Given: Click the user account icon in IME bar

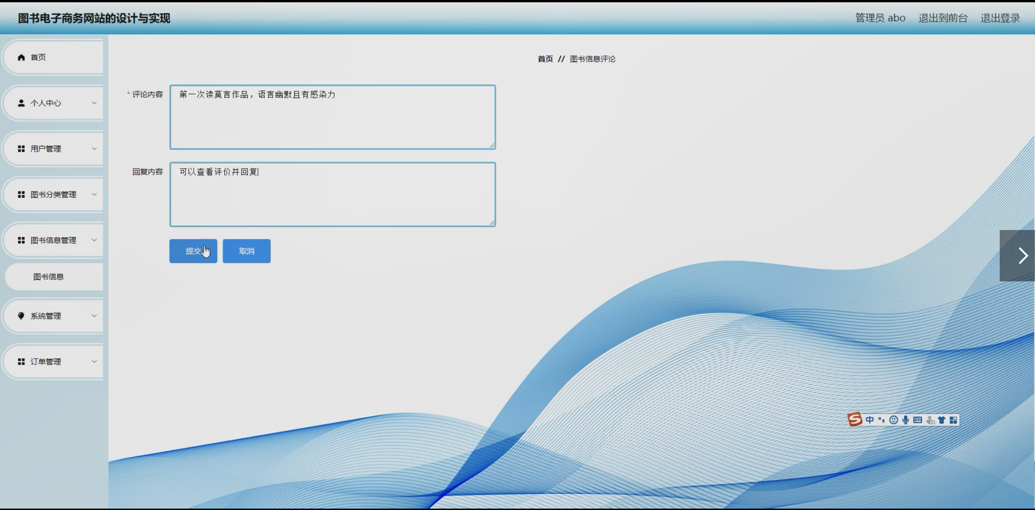Looking at the screenshot, I should pos(930,420).
